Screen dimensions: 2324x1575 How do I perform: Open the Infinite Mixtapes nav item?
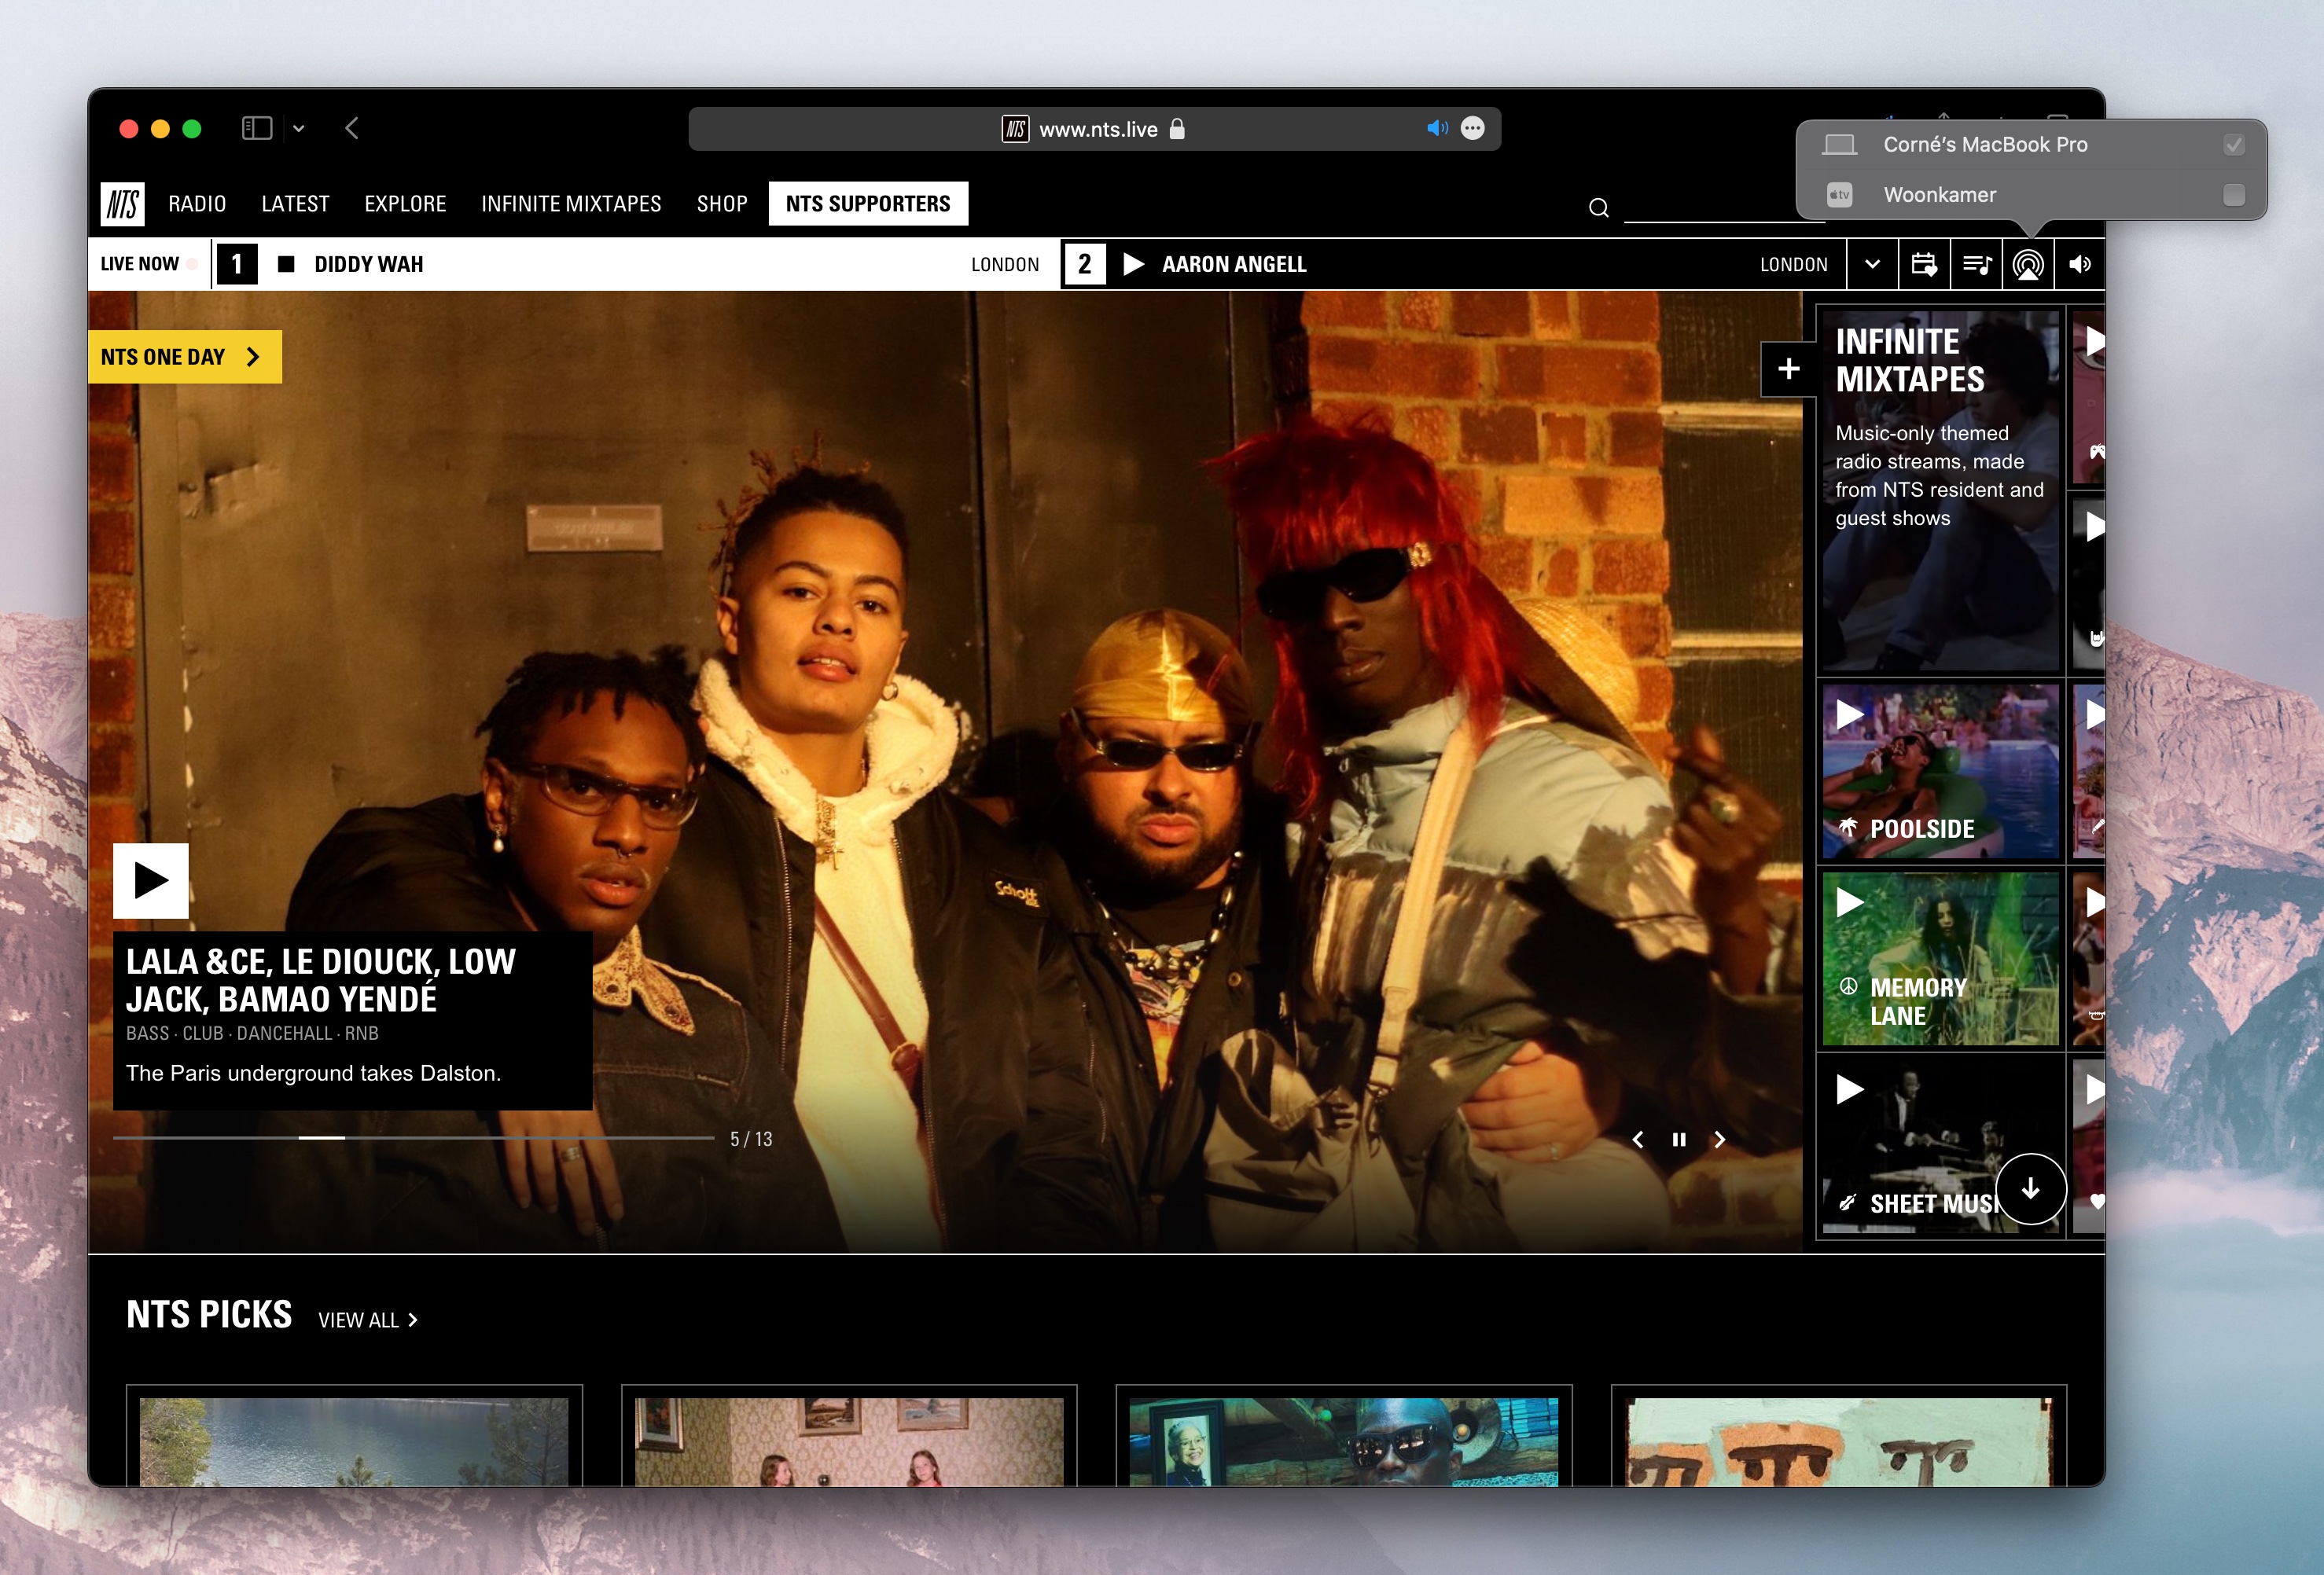(x=571, y=204)
